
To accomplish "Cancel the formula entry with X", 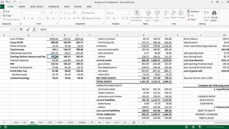I will click(x=21, y=29).
